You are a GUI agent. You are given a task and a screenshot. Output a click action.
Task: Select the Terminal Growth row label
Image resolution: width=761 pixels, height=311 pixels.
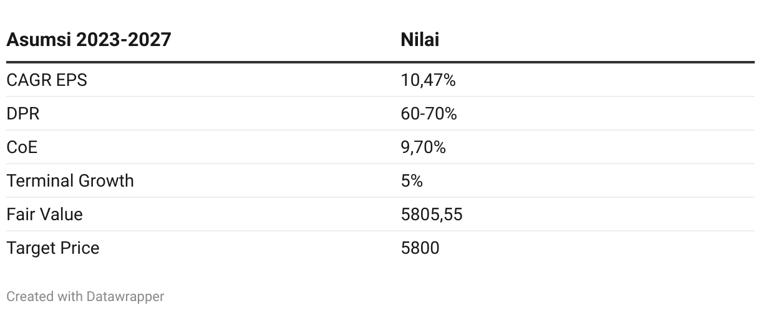click(x=70, y=181)
